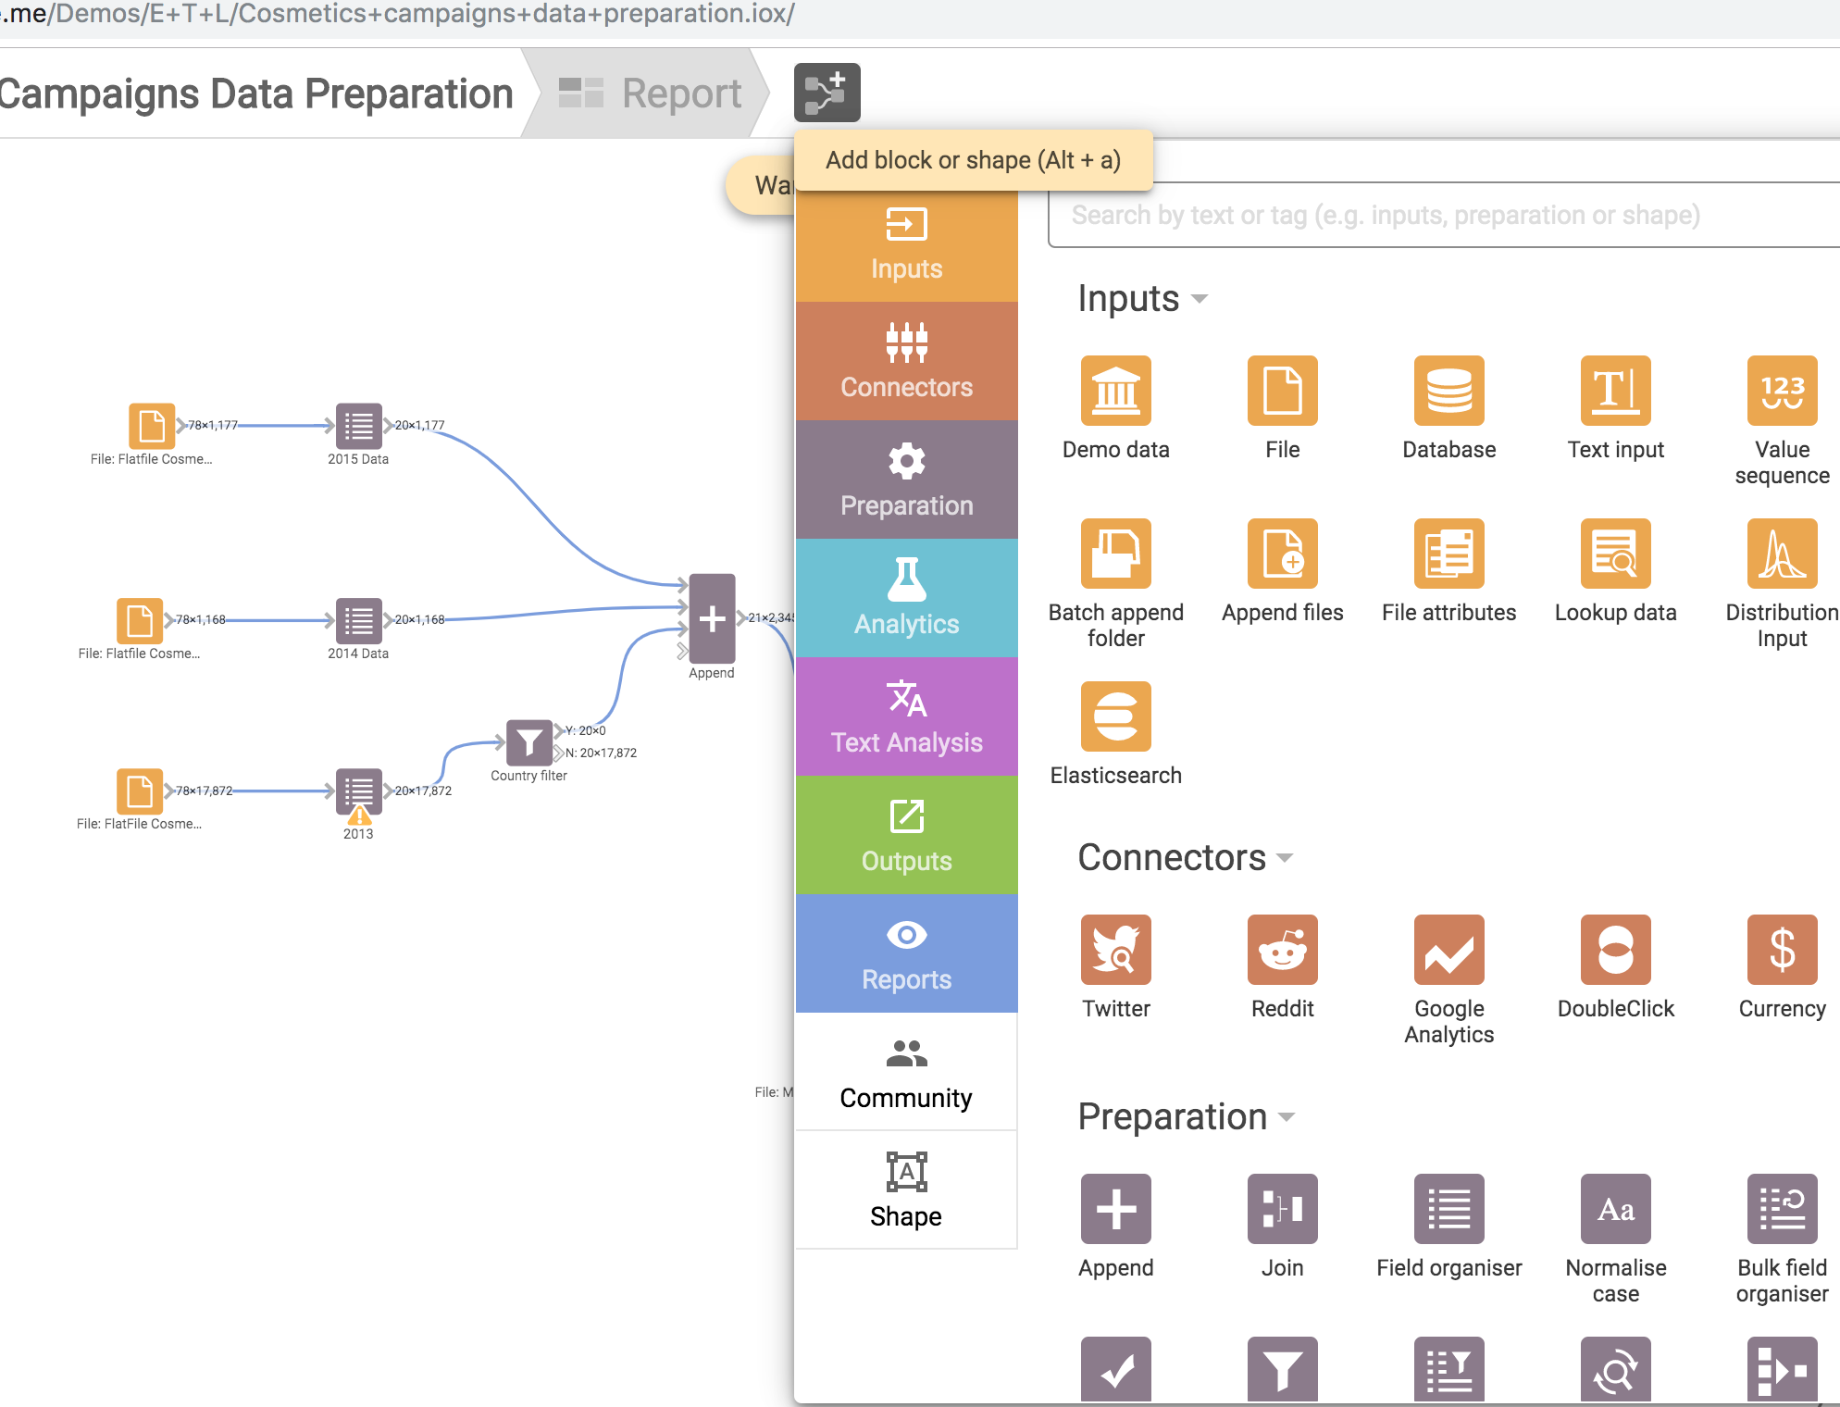Image resolution: width=1840 pixels, height=1407 pixels.
Task: Open the Twitter connector
Action: tap(1115, 952)
